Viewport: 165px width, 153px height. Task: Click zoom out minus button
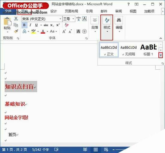pyautogui.click(x=113, y=149)
